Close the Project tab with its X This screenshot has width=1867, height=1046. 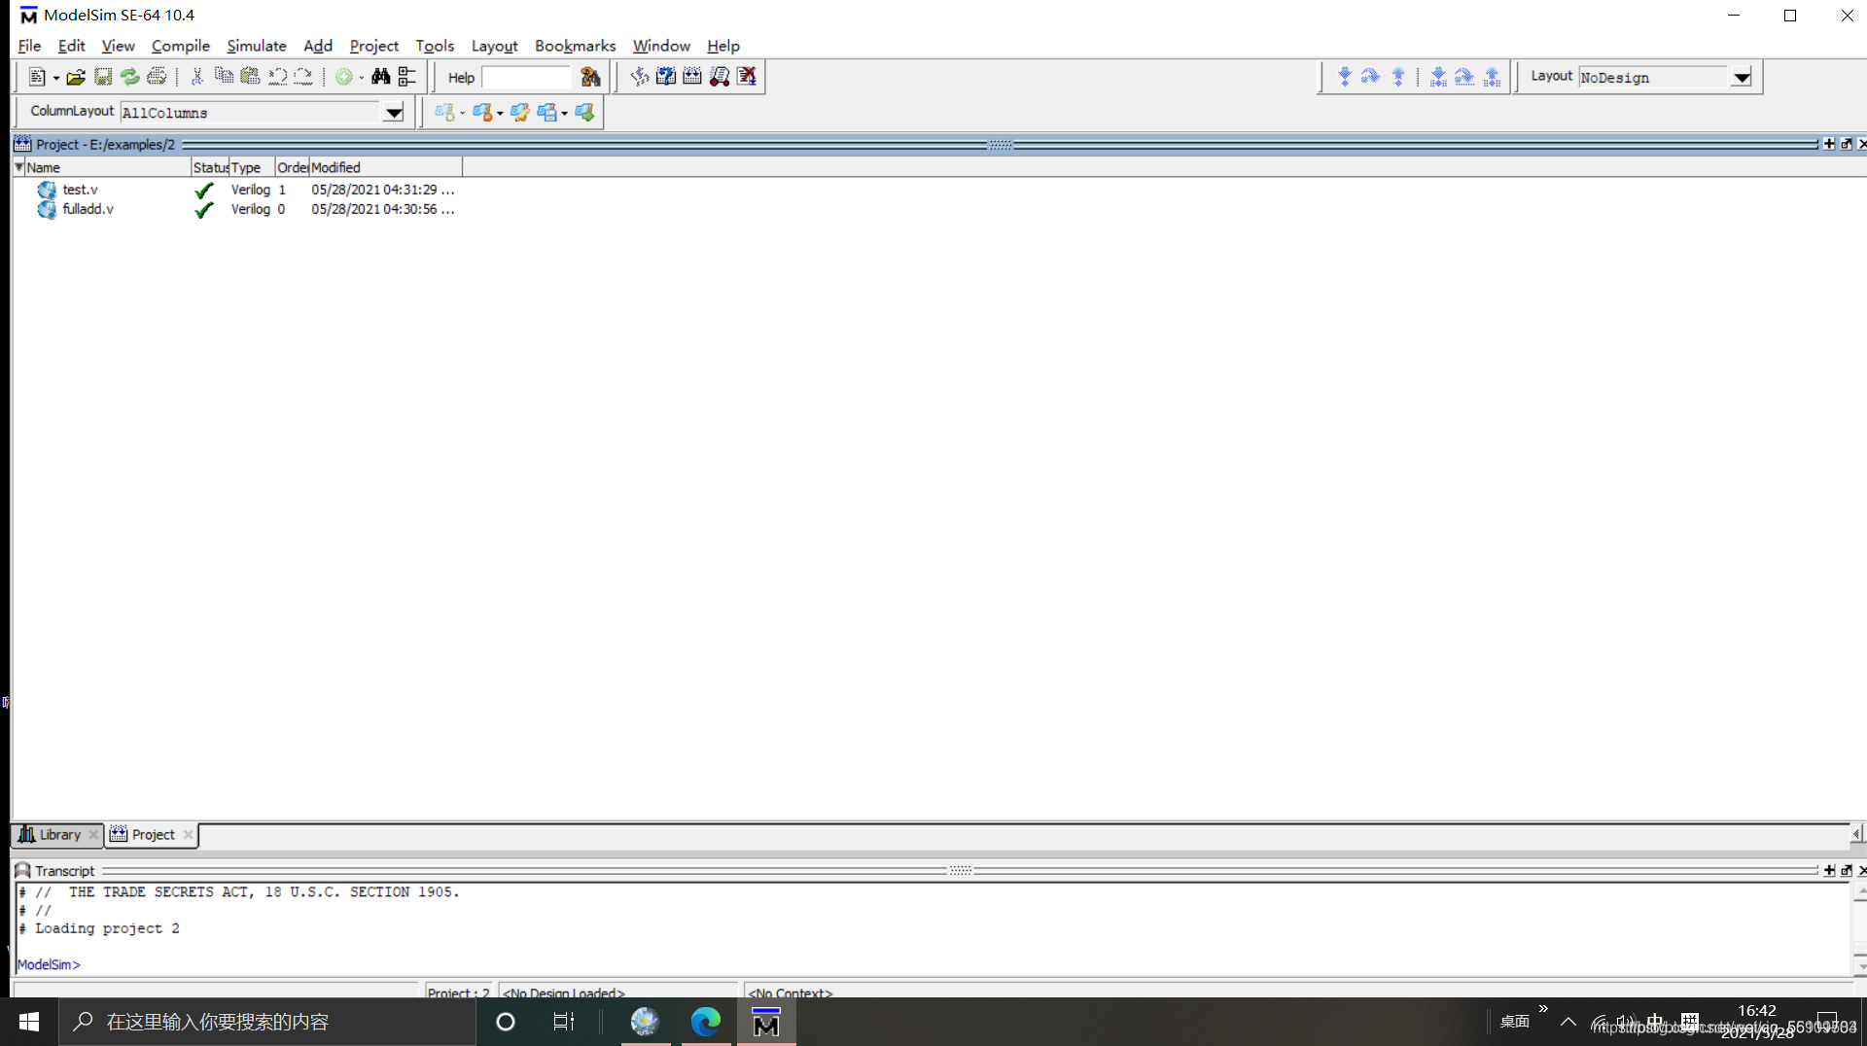pyautogui.click(x=188, y=834)
